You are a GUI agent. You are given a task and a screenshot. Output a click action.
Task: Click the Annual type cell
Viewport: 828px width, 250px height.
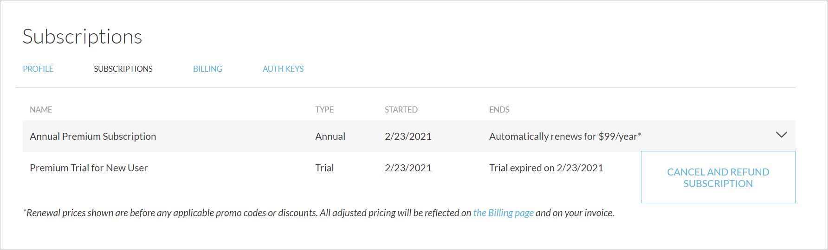pyautogui.click(x=330, y=137)
